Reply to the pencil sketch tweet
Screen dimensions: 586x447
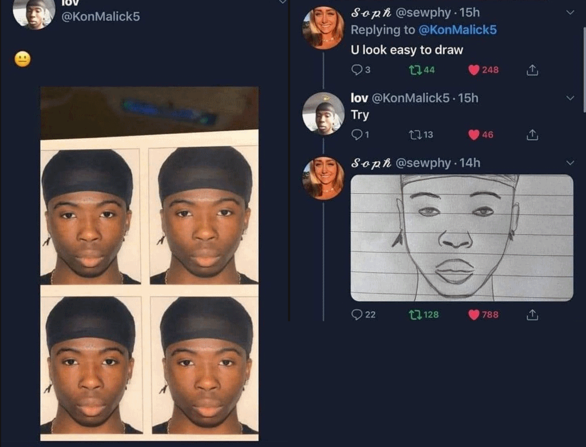[x=356, y=315]
